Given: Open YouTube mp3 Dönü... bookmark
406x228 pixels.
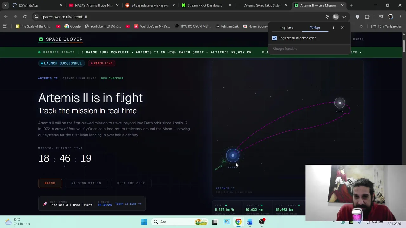Looking at the screenshot, I should (x=103, y=26).
